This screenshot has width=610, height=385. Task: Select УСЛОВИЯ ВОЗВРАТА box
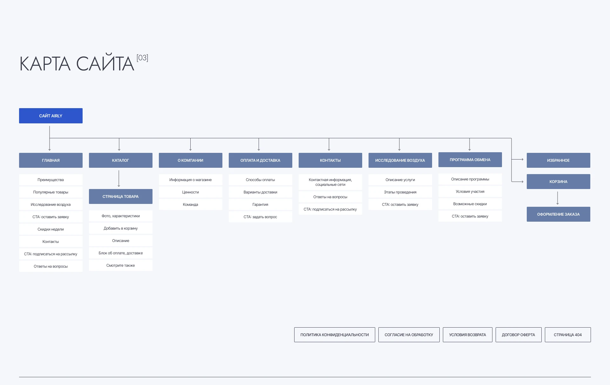pyautogui.click(x=468, y=335)
